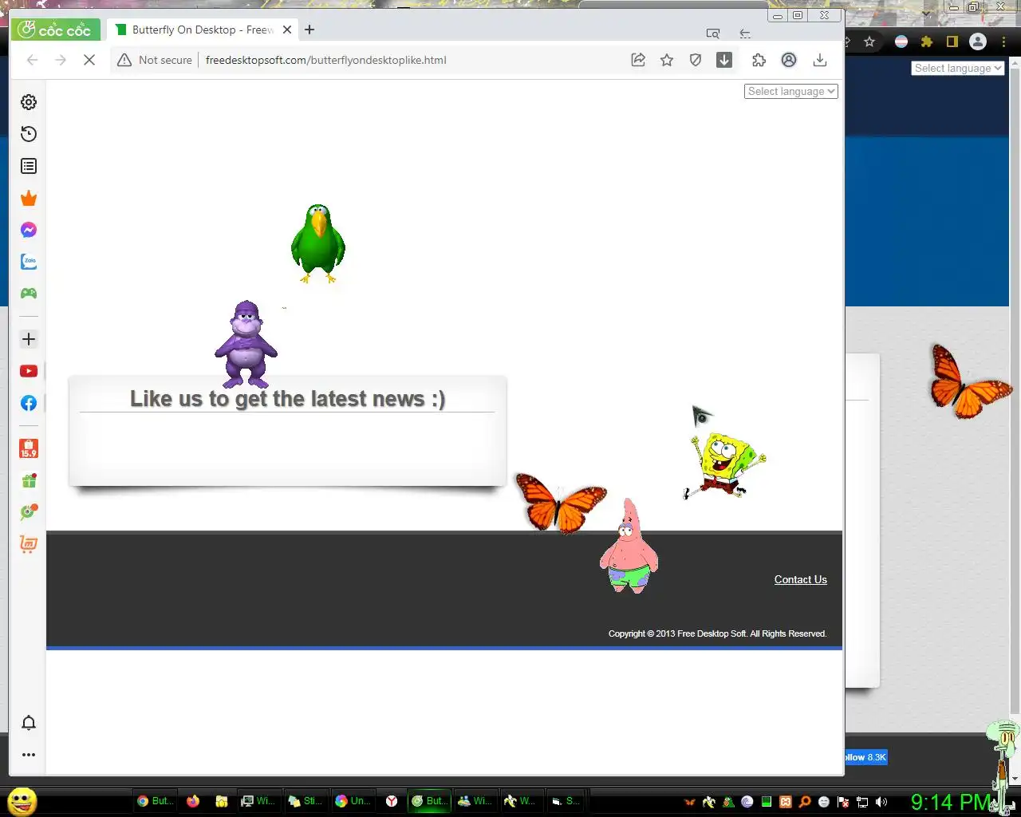Click the SpongeBob desktop character
The height and width of the screenshot is (817, 1021).
pyautogui.click(x=724, y=465)
